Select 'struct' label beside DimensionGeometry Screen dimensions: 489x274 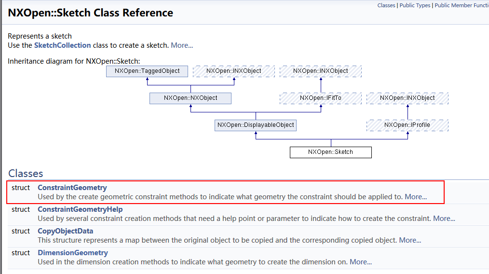[x=21, y=253]
